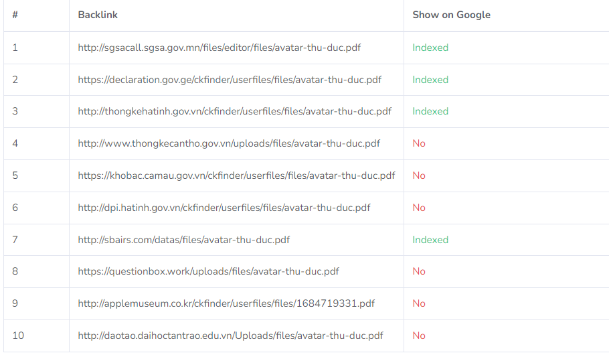Click Indexed status in row 1

tap(430, 48)
